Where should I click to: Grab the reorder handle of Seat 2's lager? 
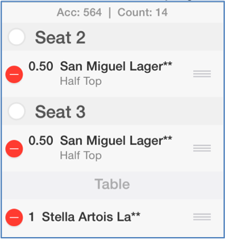pyautogui.click(x=202, y=74)
